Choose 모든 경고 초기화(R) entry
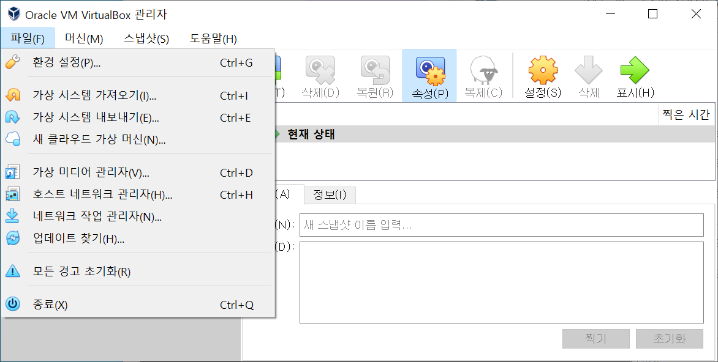The width and height of the screenshot is (718, 362). (138, 271)
